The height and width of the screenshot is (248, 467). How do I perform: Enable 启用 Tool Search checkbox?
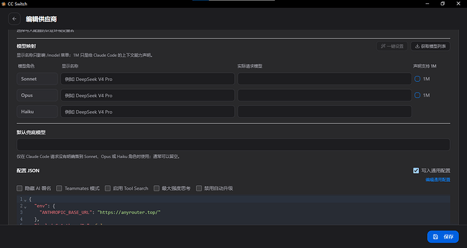click(108, 189)
